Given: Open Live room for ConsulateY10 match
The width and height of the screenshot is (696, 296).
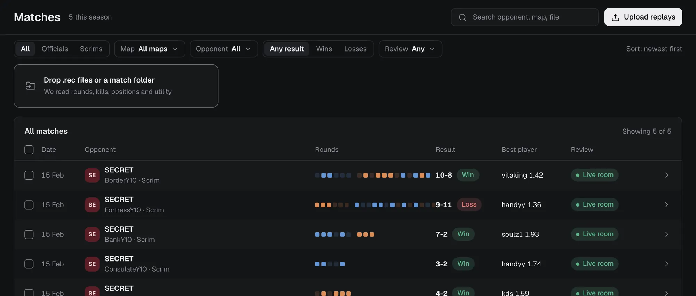Looking at the screenshot, I should pos(594,264).
